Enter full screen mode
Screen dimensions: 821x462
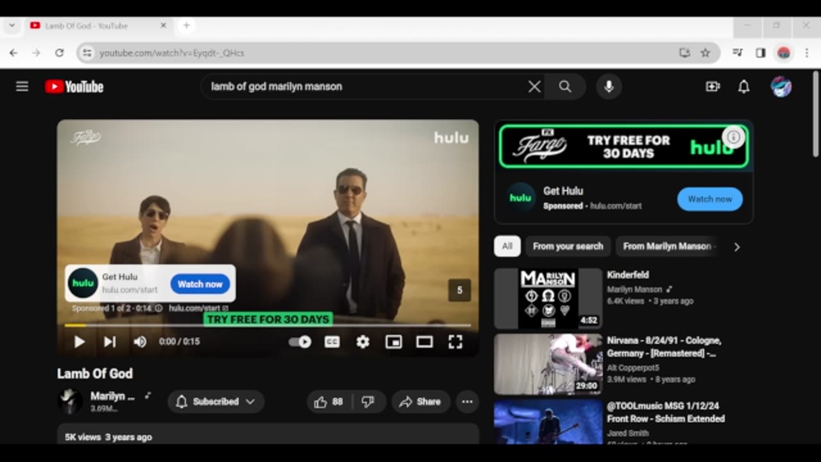[455, 342]
